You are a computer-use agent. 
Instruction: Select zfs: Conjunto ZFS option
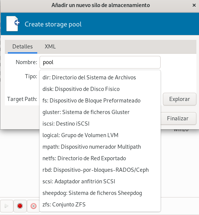pyautogui.click(x=100, y=205)
